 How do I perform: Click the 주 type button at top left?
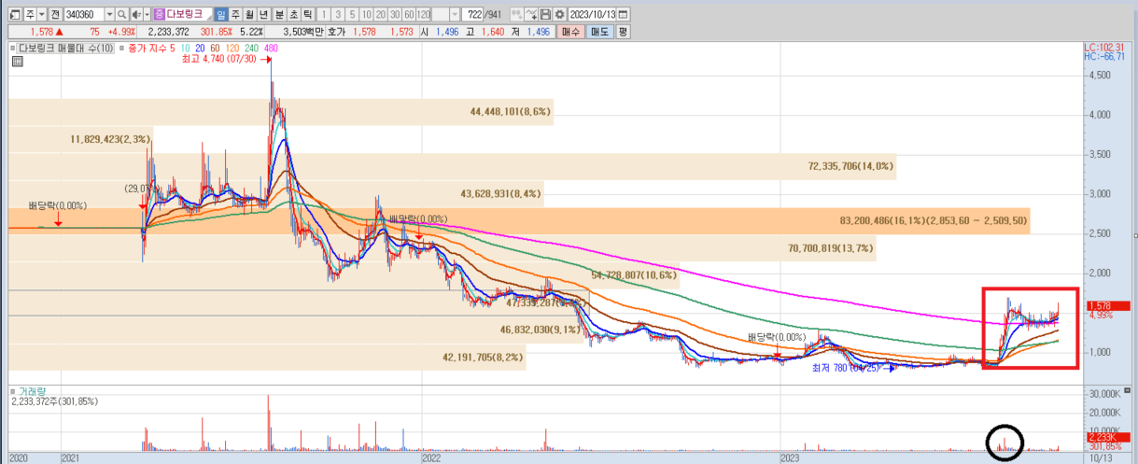point(31,14)
